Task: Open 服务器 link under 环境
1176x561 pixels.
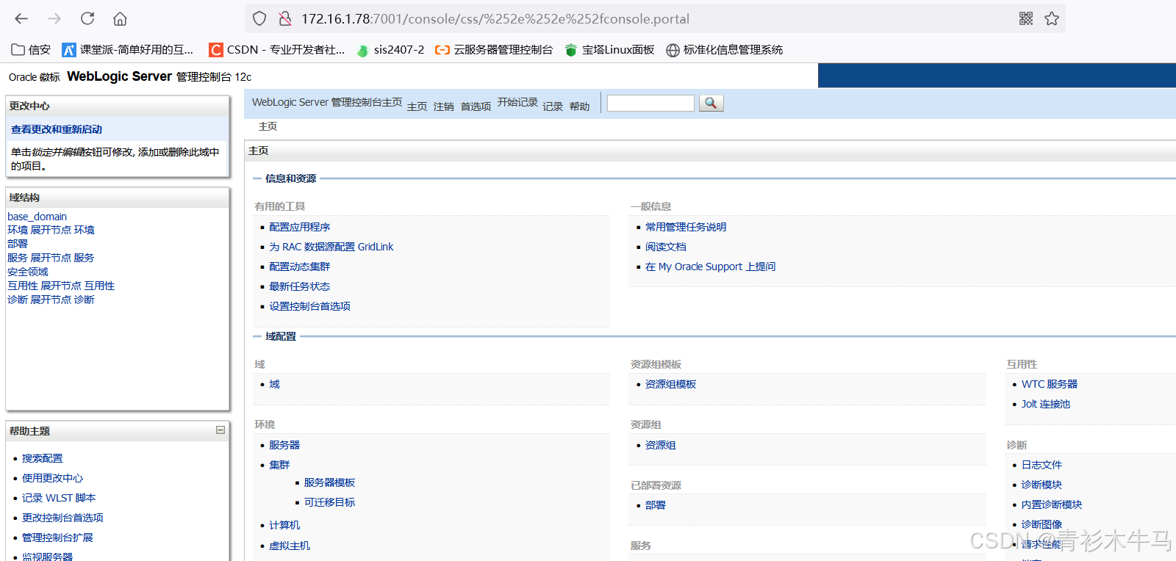Action: pyautogui.click(x=284, y=445)
